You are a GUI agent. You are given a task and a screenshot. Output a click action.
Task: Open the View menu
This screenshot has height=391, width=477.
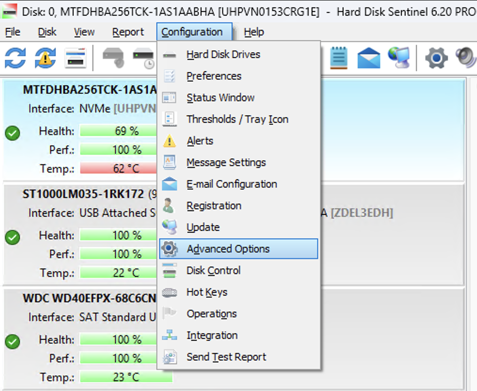(x=84, y=32)
